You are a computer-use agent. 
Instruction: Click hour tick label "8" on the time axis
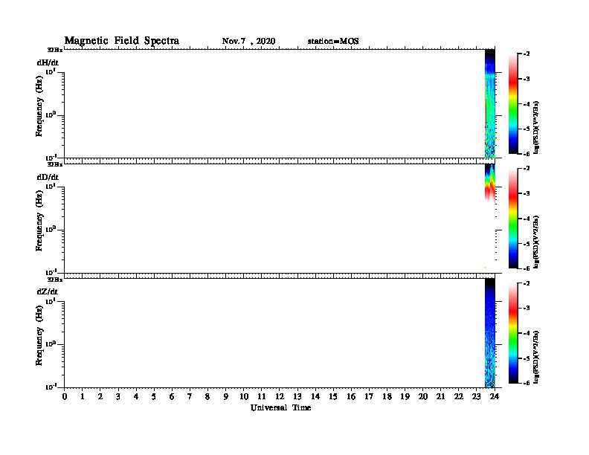click(x=207, y=397)
